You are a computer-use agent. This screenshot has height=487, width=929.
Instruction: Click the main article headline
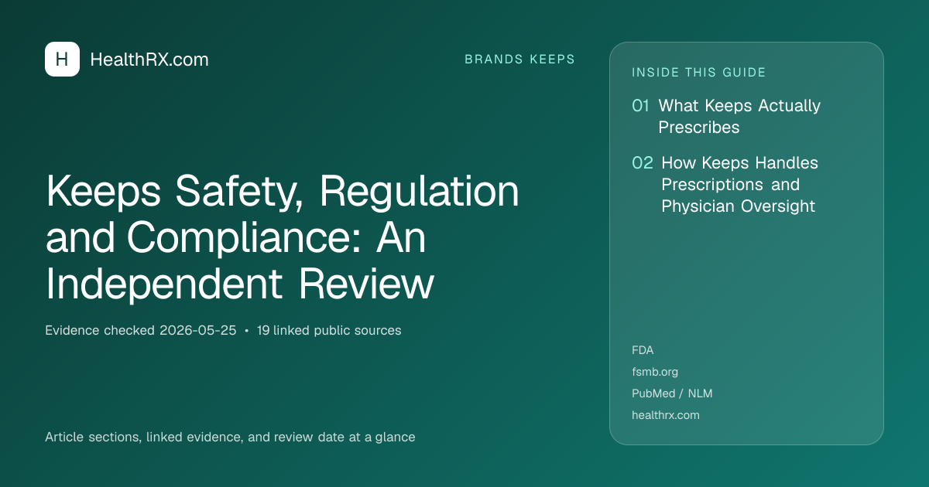(283, 237)
